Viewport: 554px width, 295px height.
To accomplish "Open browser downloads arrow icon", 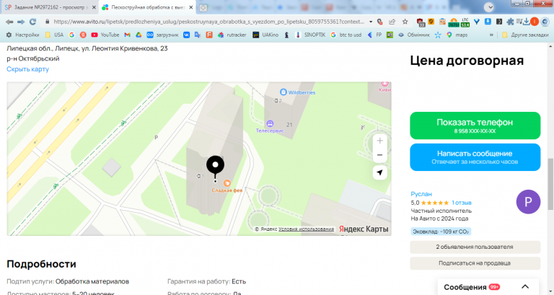I will tap(526, 22).
